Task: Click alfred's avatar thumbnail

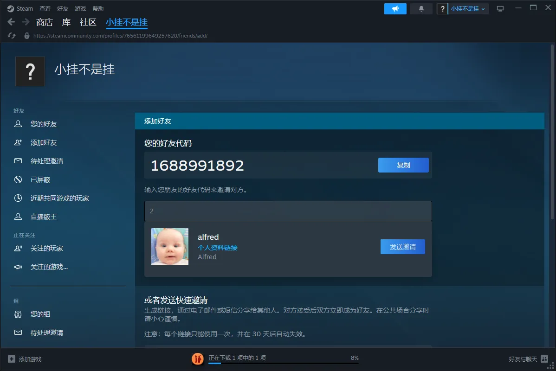Action: [170, 247]
